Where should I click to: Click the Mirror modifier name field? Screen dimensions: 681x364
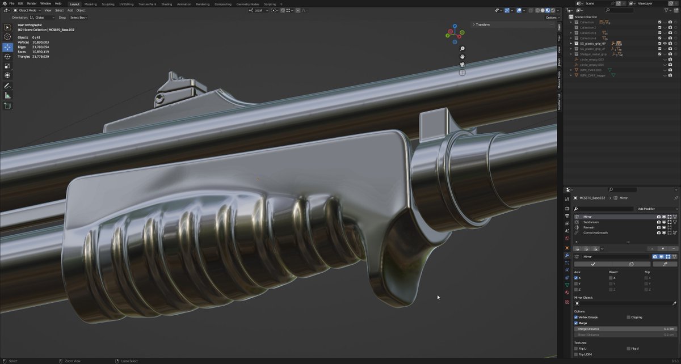[x=616, y=256]
